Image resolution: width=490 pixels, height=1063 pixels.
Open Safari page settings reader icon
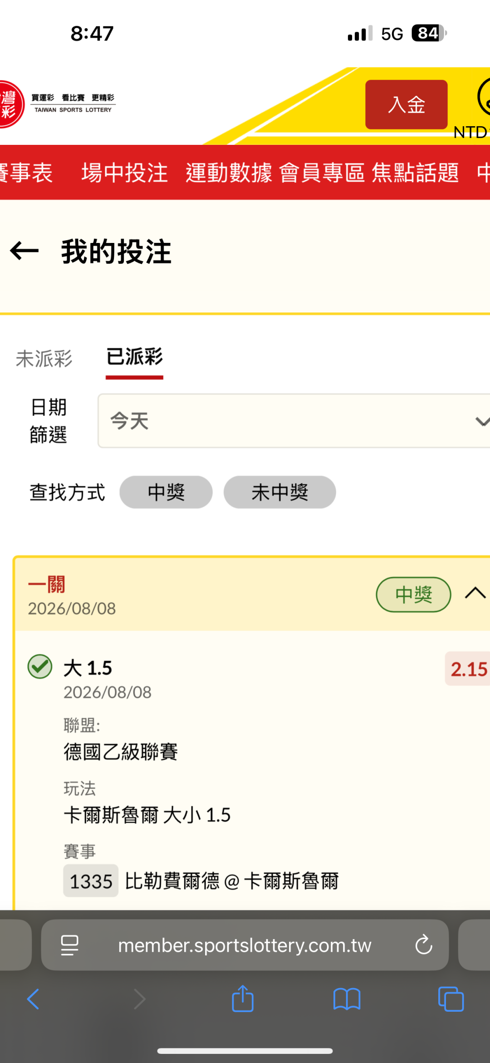coord(70,945)
